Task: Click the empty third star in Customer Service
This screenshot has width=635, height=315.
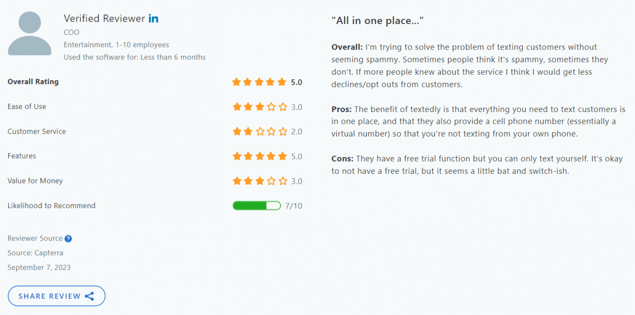Action: point(259,131)
